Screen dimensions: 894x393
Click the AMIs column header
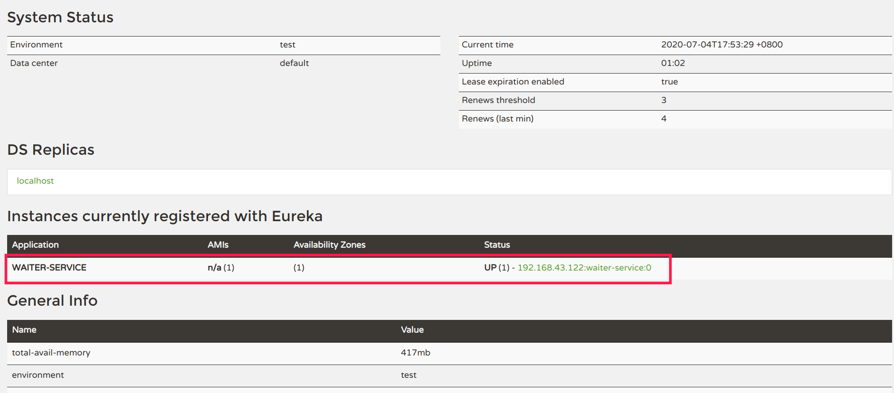click(x=218, y=245)
